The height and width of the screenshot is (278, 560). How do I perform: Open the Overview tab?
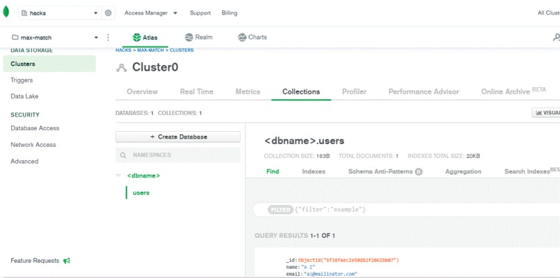(x=142, y=92)
